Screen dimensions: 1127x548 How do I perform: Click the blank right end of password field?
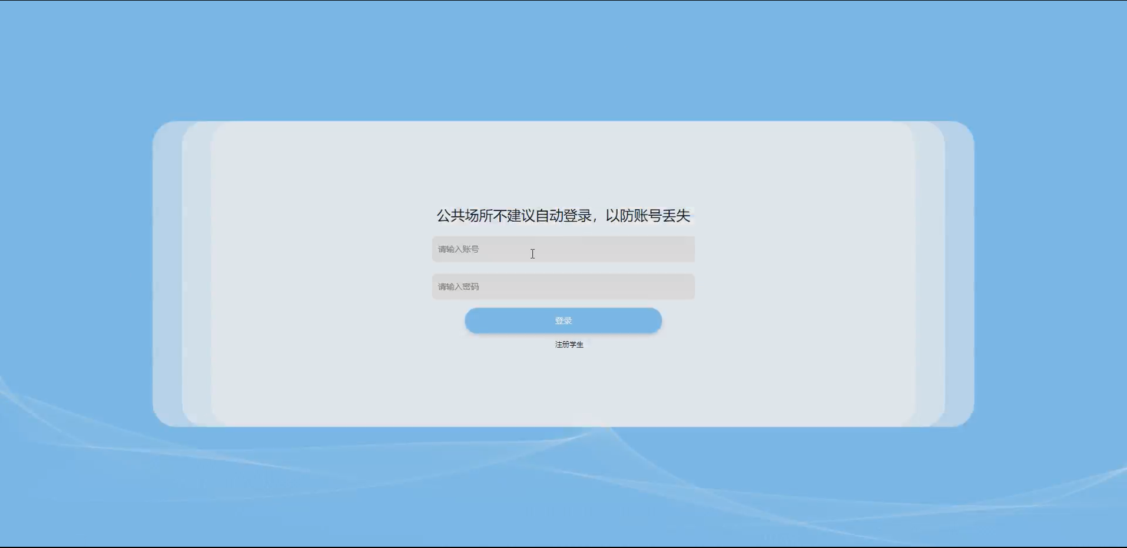pos(648,287)
